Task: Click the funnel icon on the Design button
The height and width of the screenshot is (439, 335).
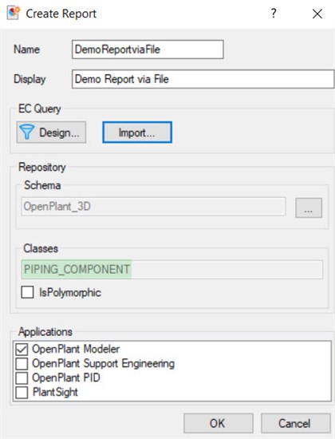Action: click(x=27, y=132)
